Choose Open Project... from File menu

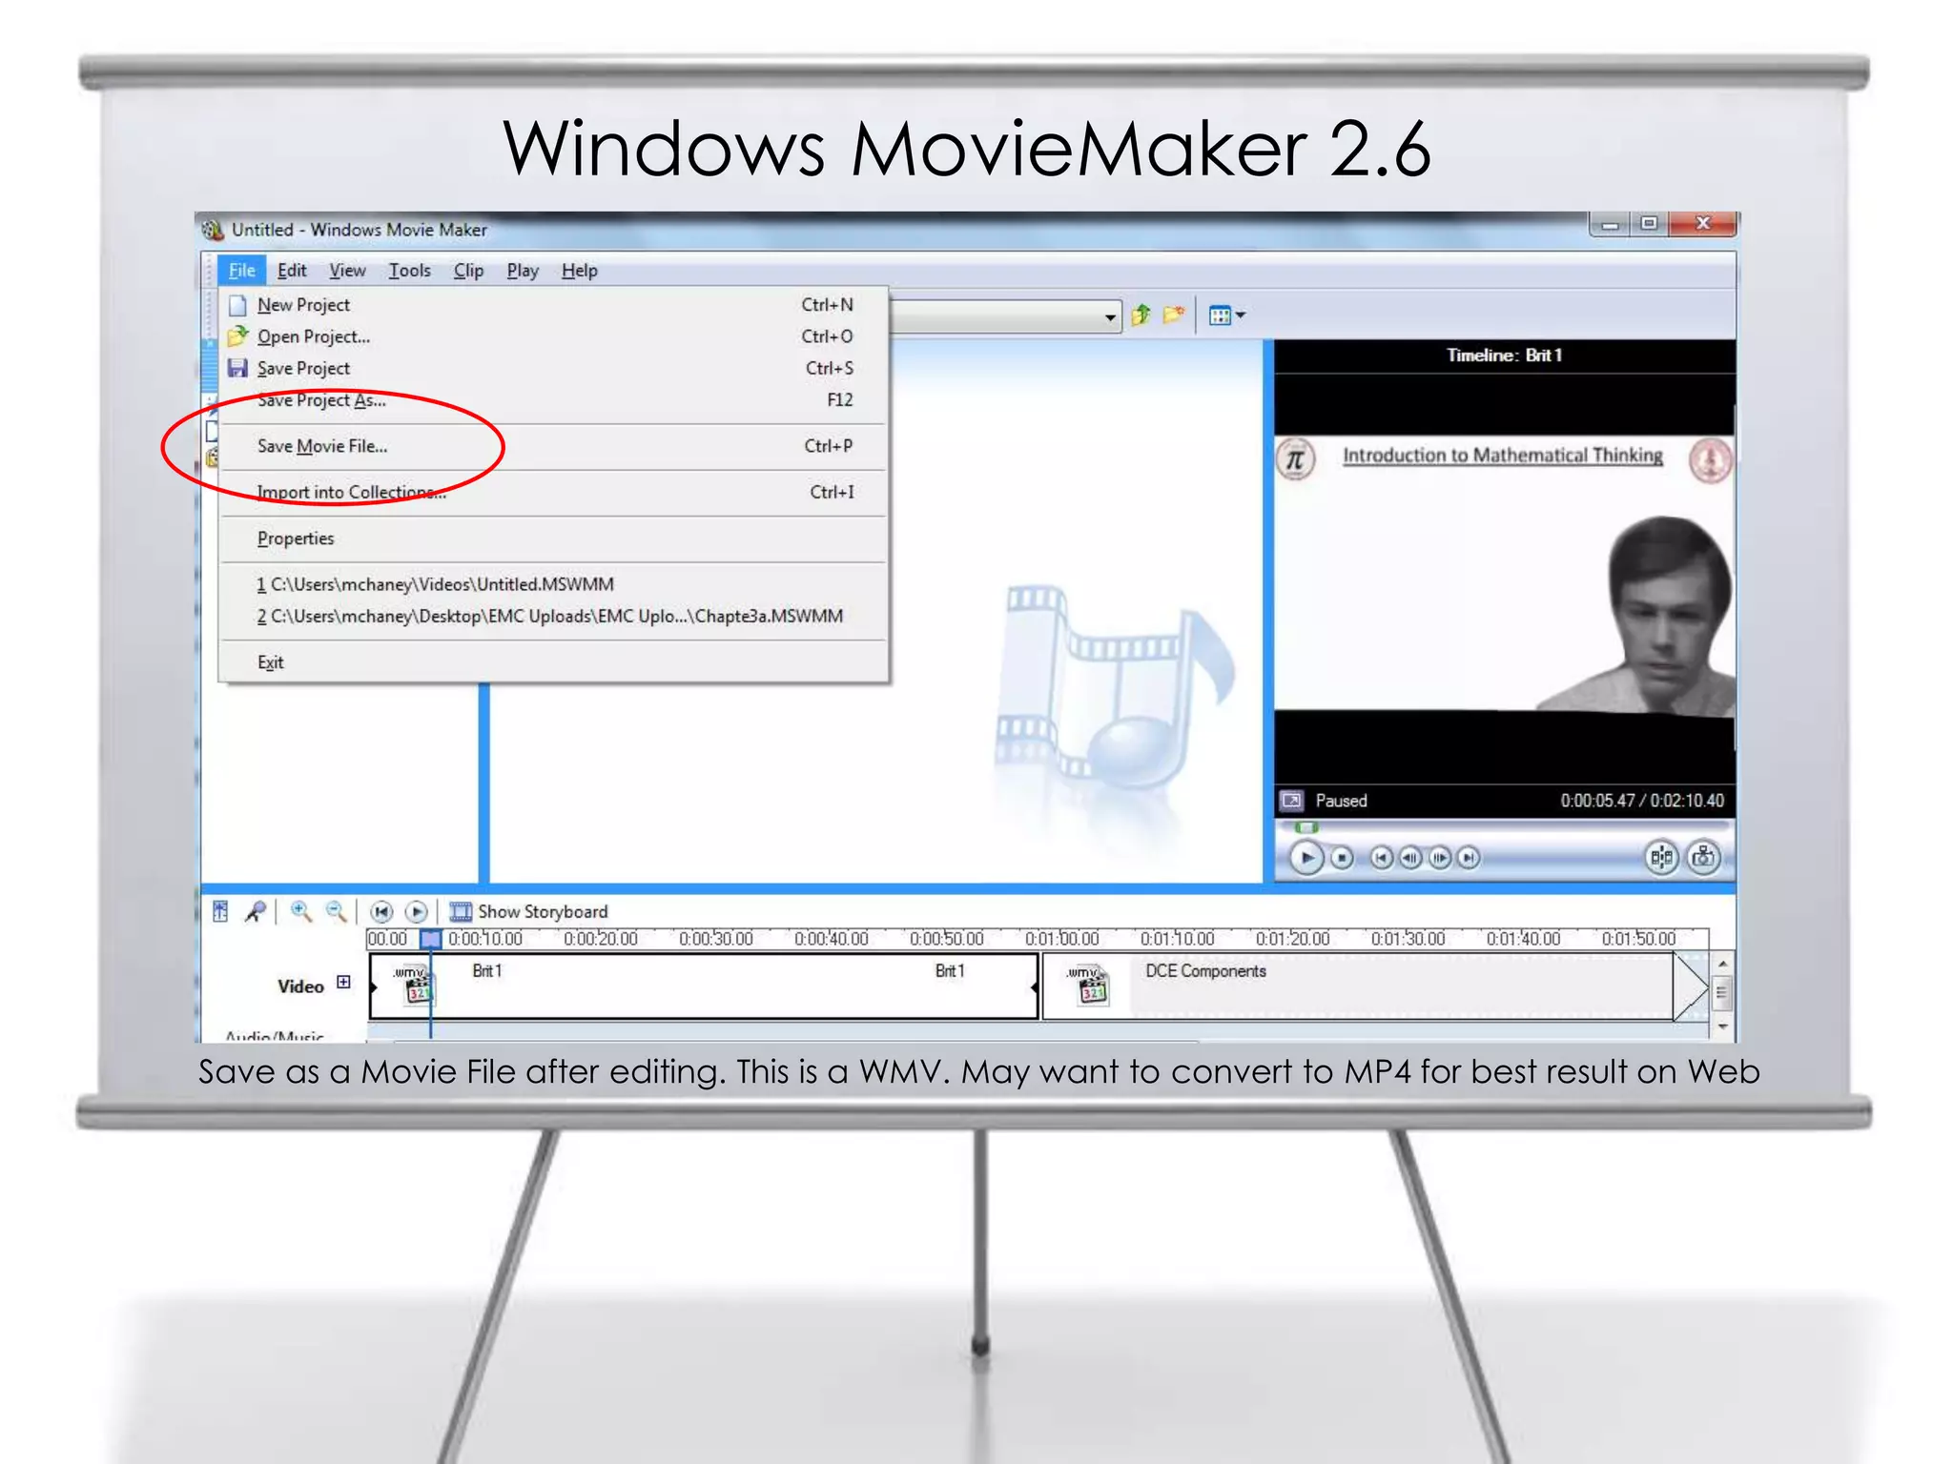click(x=554, y=336)
